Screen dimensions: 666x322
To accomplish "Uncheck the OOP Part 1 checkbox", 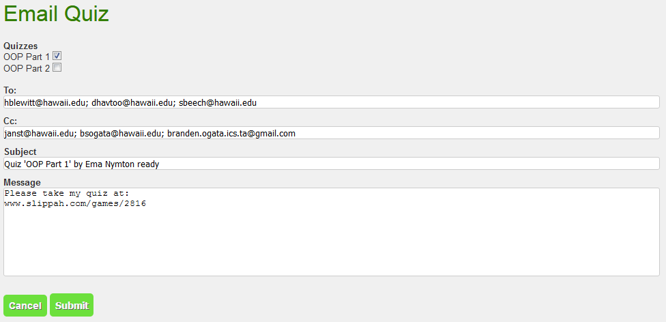I will pyautogui.click(x=57, y=57).
